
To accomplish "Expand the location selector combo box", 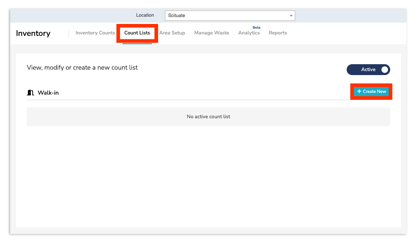I will tap(230, 16).
